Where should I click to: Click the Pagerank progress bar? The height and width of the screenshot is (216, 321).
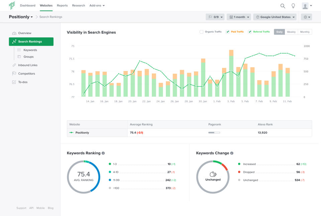[x=214, y=133]
